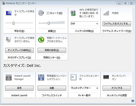The height and width of the screenshot is (106, 136).
Task: Click the ワイヤレス ネットワーク(W) label
Action: coord(117,31)
